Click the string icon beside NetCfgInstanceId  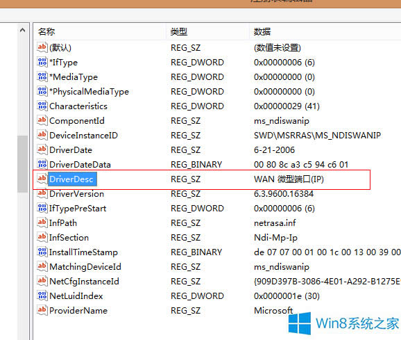[42, 281]
